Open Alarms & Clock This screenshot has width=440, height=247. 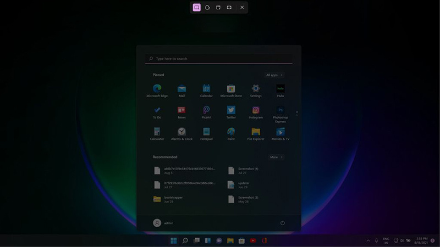[x=182, y=134]
